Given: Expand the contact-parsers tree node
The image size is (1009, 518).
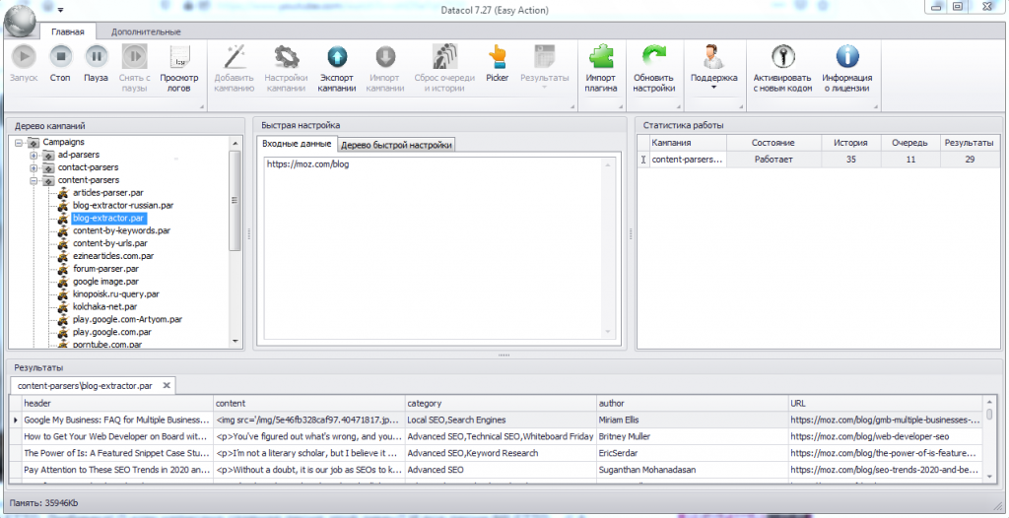Looking at the screenshot, I should 34,167.
